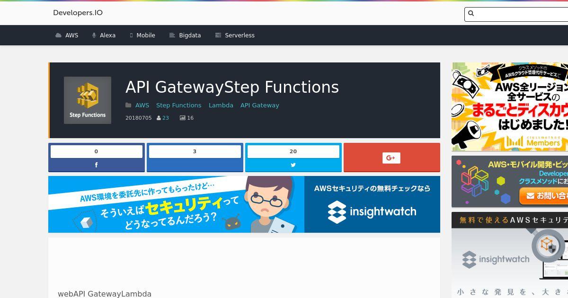Click the author link numbered 23
Screen dimensions: 568x298
pyautogui.click(x=166, y=118)
